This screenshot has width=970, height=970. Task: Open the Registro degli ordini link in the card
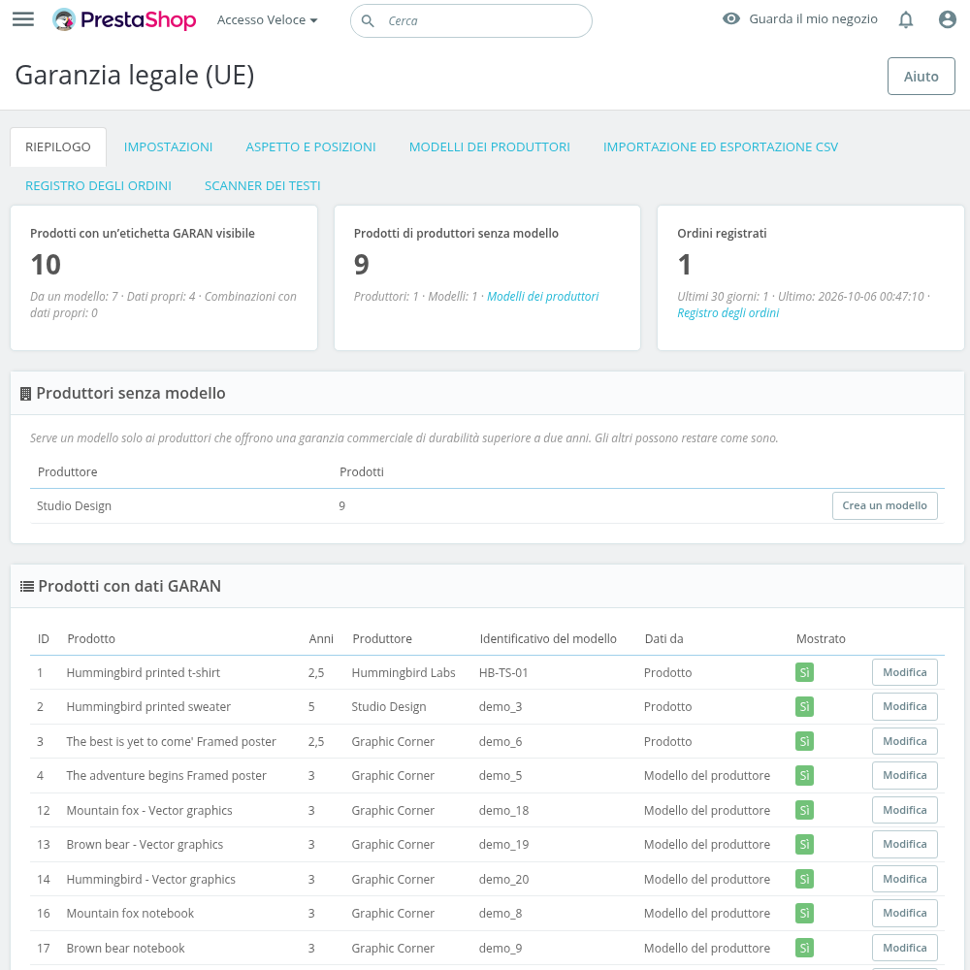pos(727,313)
